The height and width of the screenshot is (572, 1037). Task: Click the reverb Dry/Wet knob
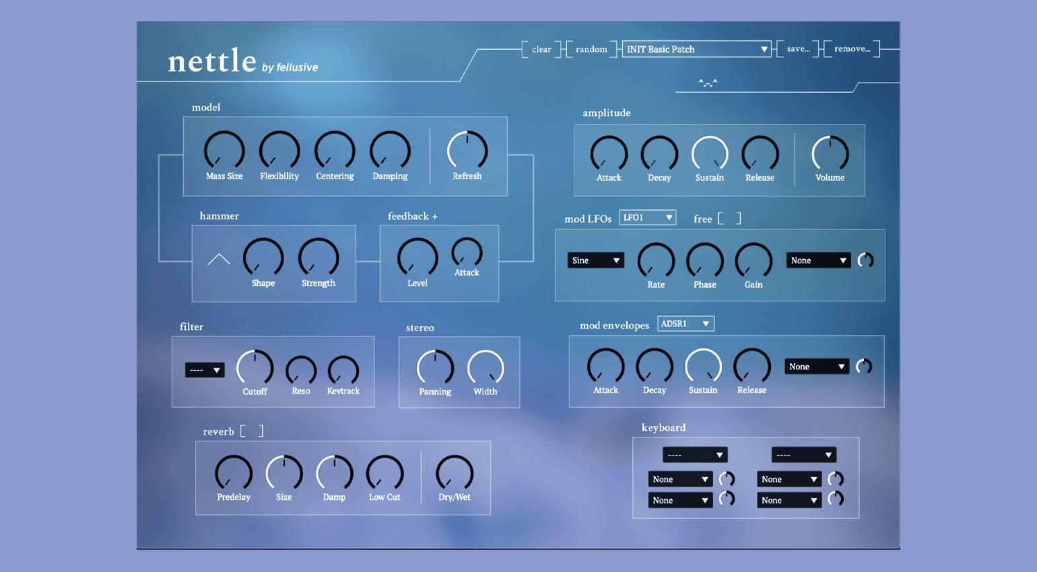click(455, 474)
